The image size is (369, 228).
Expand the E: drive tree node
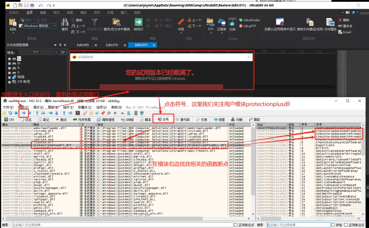point(10,68)
